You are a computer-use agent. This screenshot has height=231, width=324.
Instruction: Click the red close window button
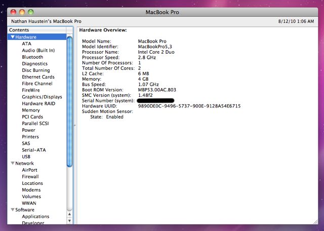point(14,12)
